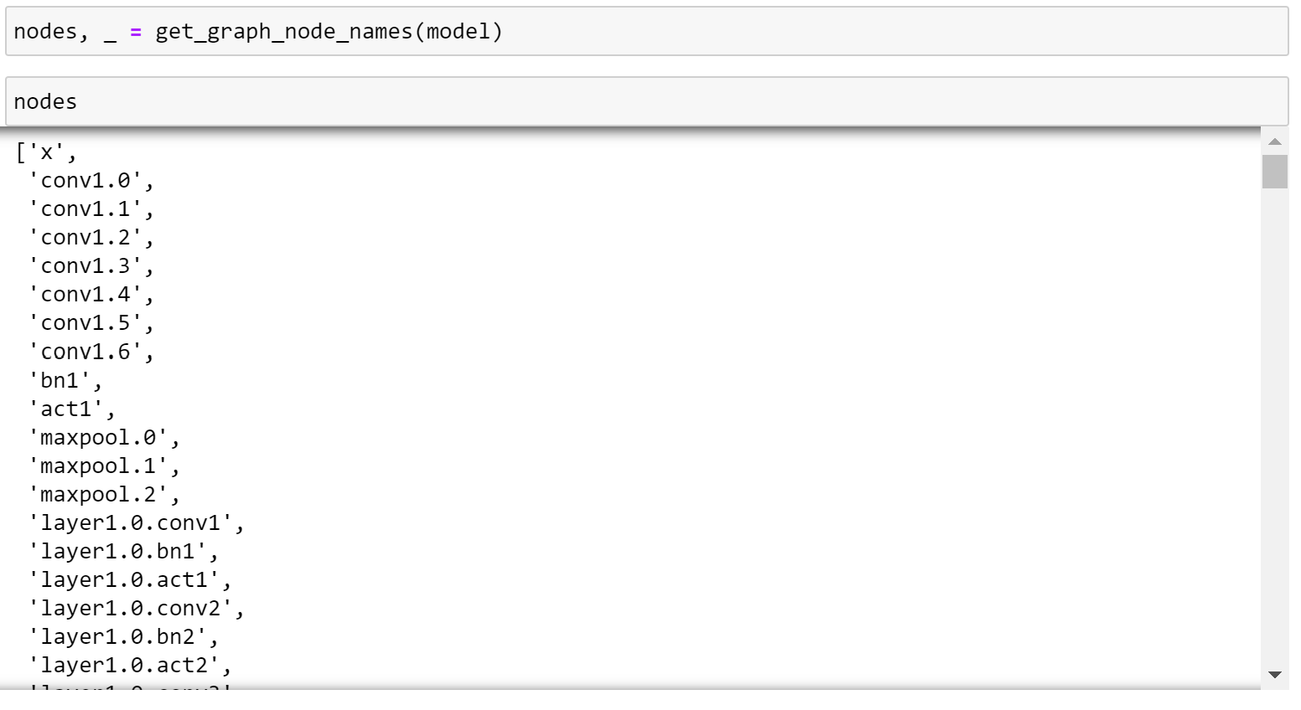Click the 'maxpool.2' output line

(105, 494)
